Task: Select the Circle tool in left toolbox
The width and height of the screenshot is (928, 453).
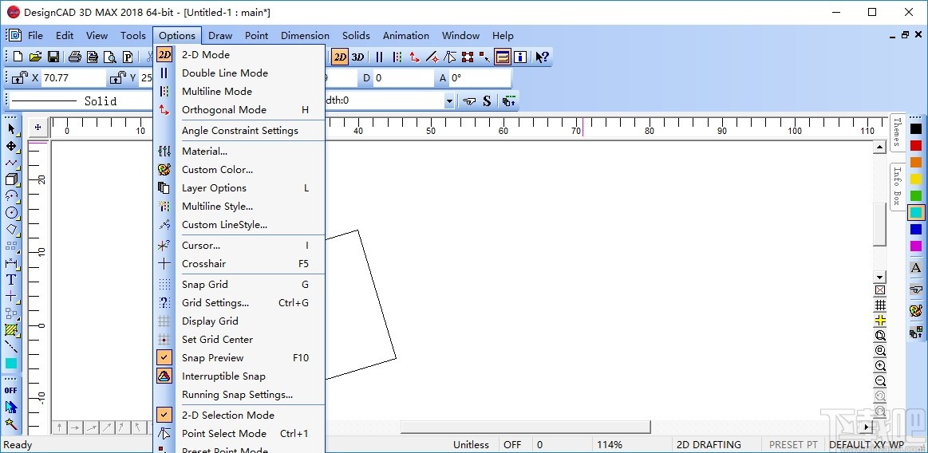Action: [x=11, y=212]
